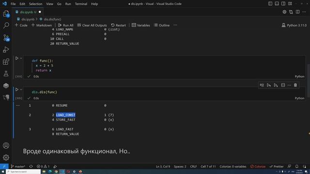
Task: Click Cell 7 of 11 status item
Action: click(208, 166)
